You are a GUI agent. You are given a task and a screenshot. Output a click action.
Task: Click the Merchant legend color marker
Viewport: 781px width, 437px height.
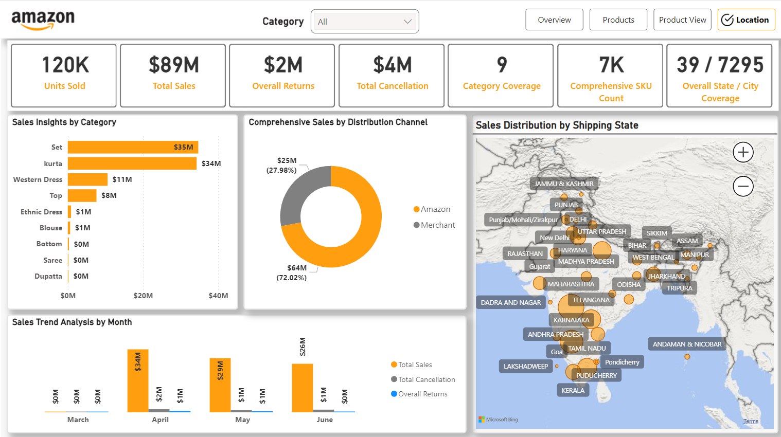click(416, 225)
